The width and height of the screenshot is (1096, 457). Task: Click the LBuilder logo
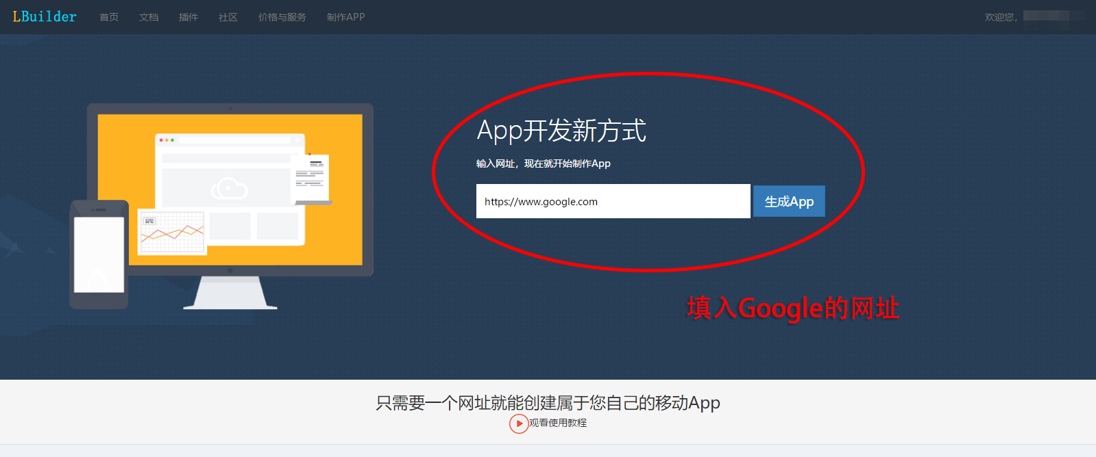click(x=45, y=16)
